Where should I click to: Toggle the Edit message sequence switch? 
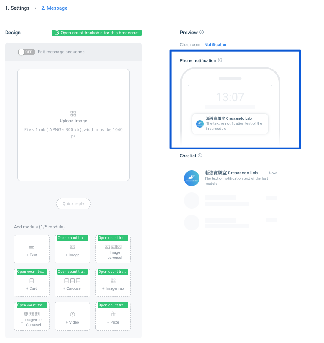26,52
